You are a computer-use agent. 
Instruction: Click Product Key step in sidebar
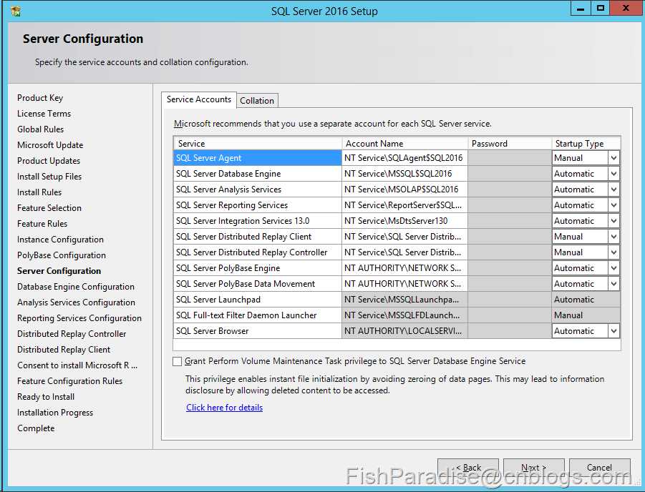click(x=40, y=98)
